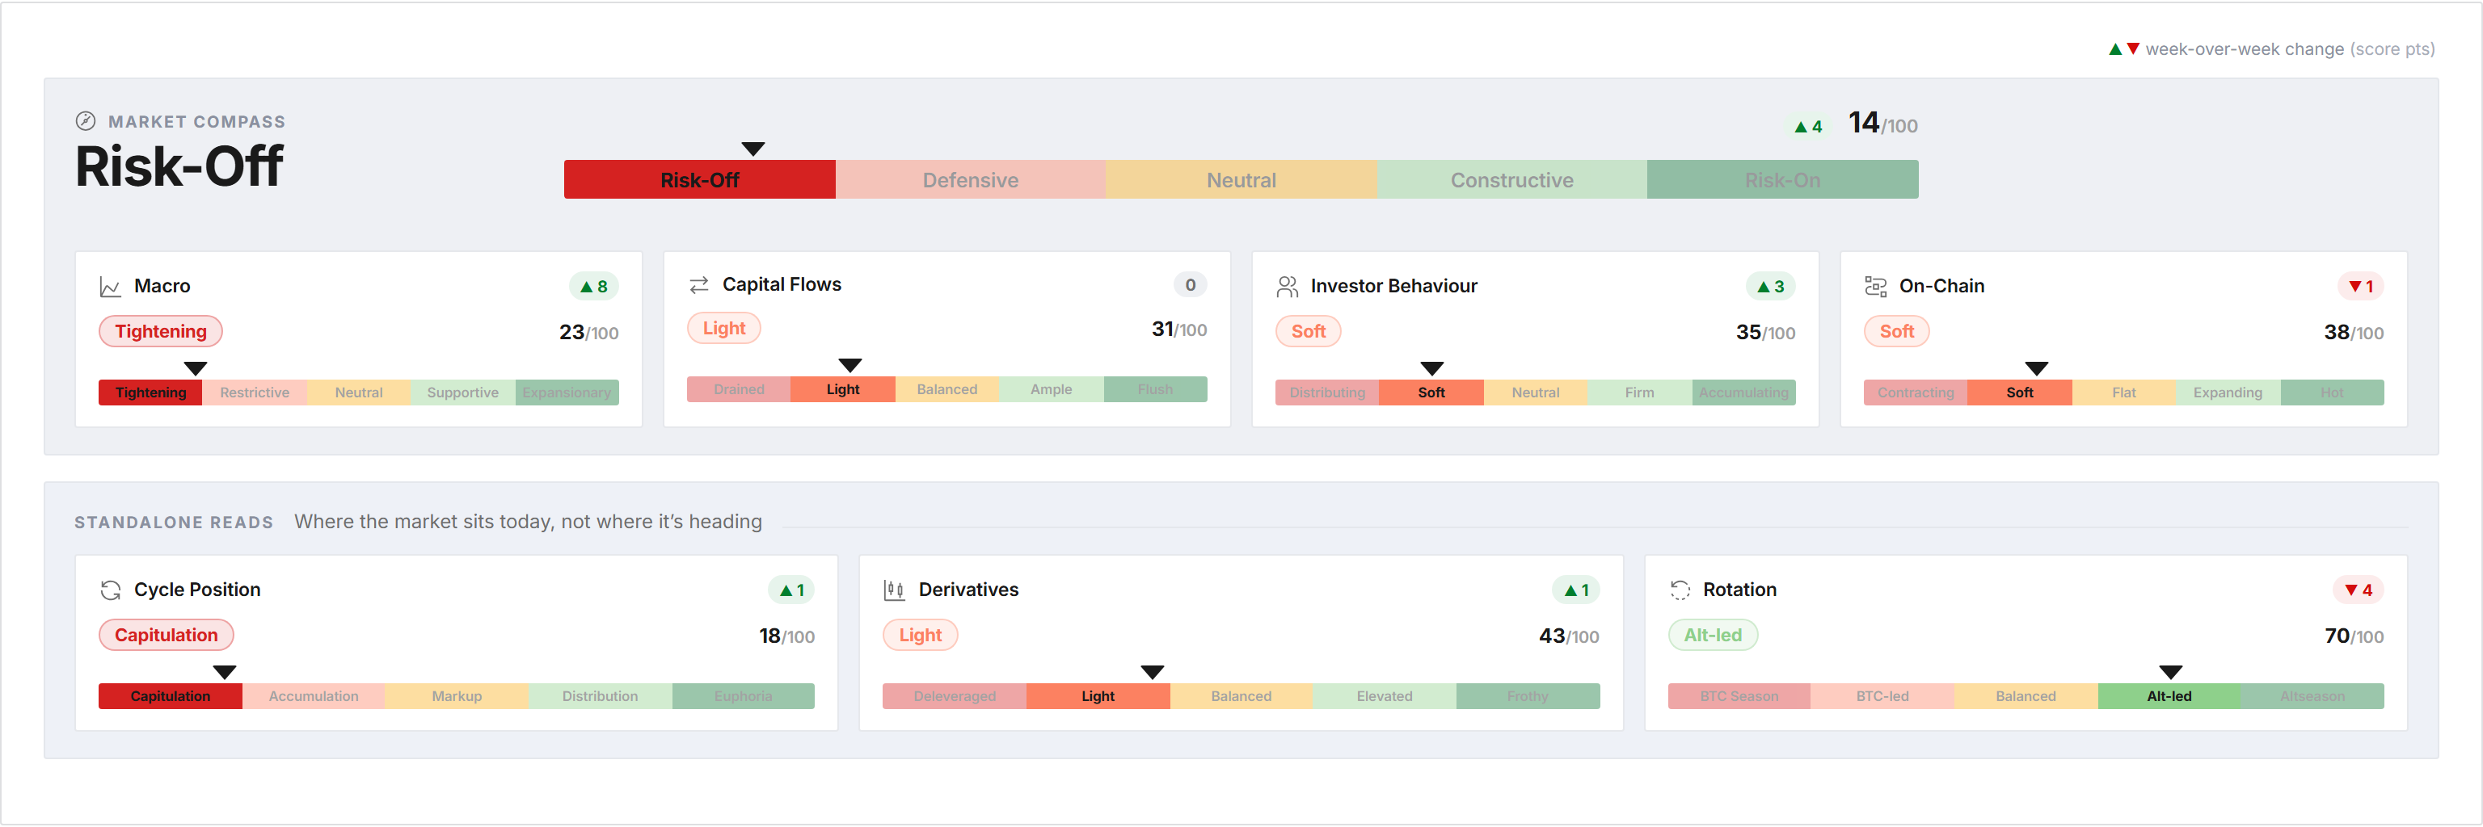Click the Supportive segment in Macro scale

point(462,393)
